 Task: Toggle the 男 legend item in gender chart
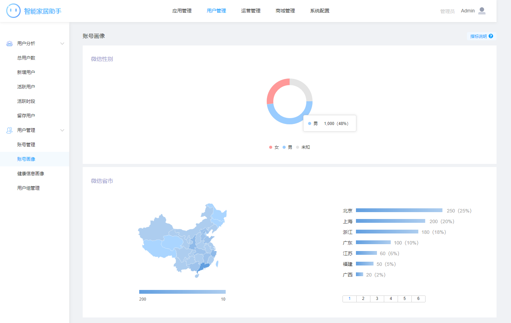coord(287,147)
